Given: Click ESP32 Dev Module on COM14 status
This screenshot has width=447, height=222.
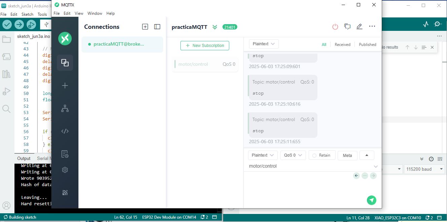Looking at the screenshot, I should pos(169,217).
